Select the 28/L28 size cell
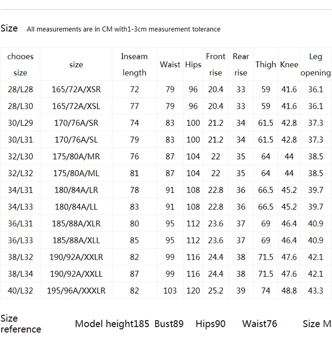This screenshot has width=332, height=345. click(x=20, y=90)
